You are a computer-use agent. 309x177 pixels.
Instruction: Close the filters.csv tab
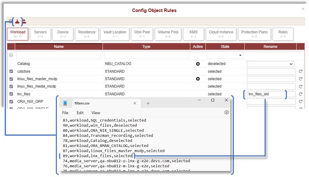point(135,103)
